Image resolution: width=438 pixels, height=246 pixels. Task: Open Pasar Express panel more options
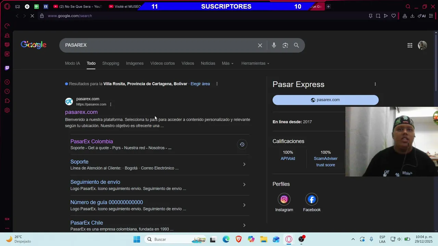click(x=375, y=84)
